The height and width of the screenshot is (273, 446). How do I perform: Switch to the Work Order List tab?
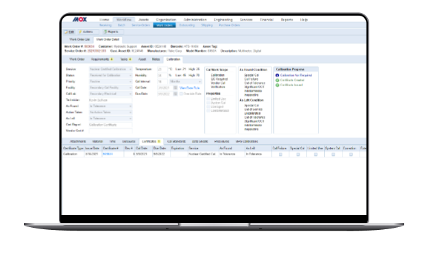point(79,40)
